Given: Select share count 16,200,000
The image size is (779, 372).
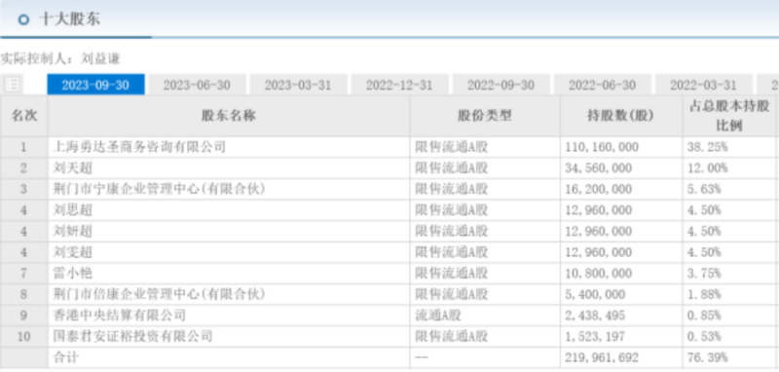Looking at the screenshot, I should [x=599, y=189].
